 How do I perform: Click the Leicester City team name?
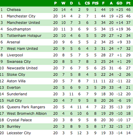[19, 133]
